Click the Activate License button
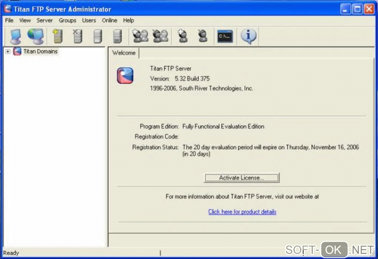378x259 pixels. [242, 178]
